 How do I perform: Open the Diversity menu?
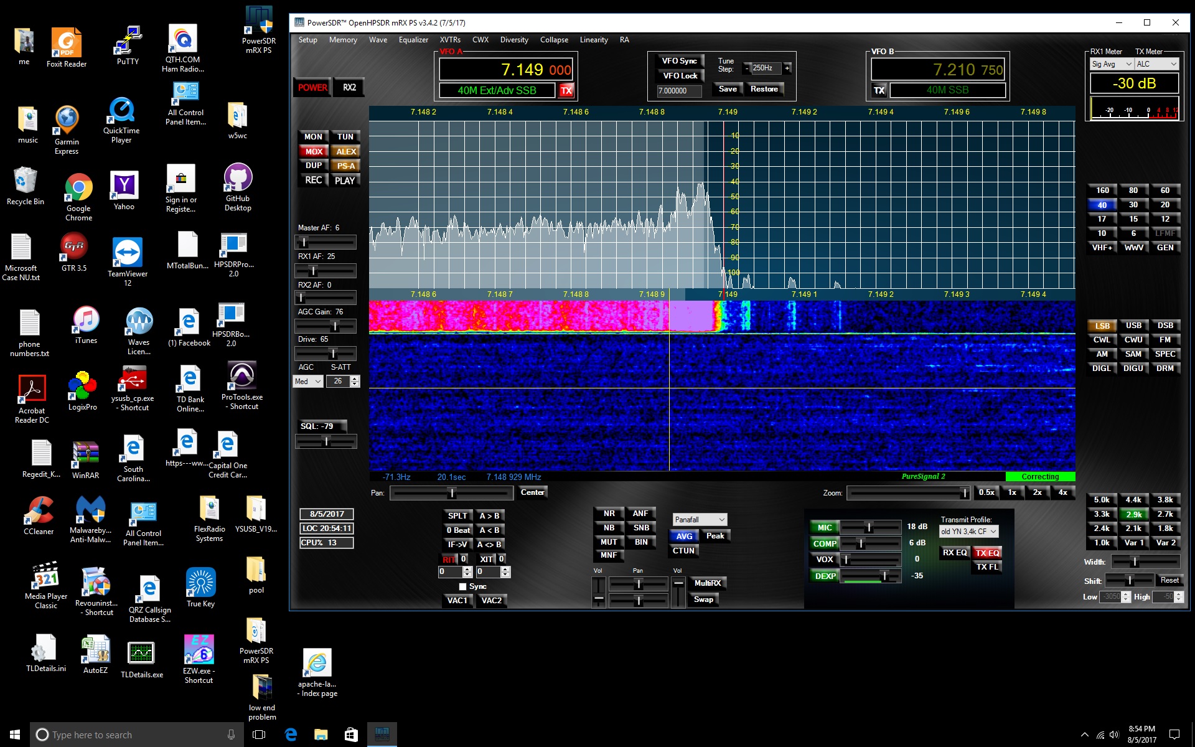coord(514,40)
